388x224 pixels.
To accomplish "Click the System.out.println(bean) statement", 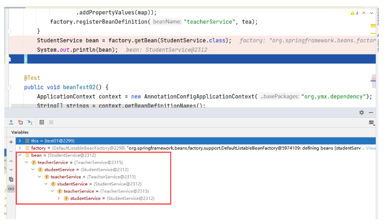I will 77,50.
